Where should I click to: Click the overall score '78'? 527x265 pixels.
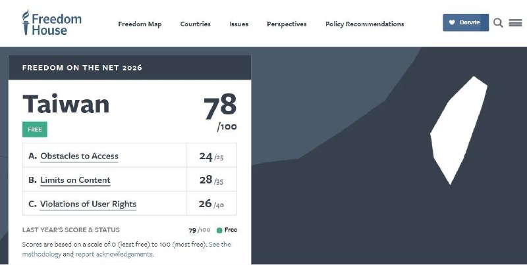pyautogui.click(x=220, y=107)
